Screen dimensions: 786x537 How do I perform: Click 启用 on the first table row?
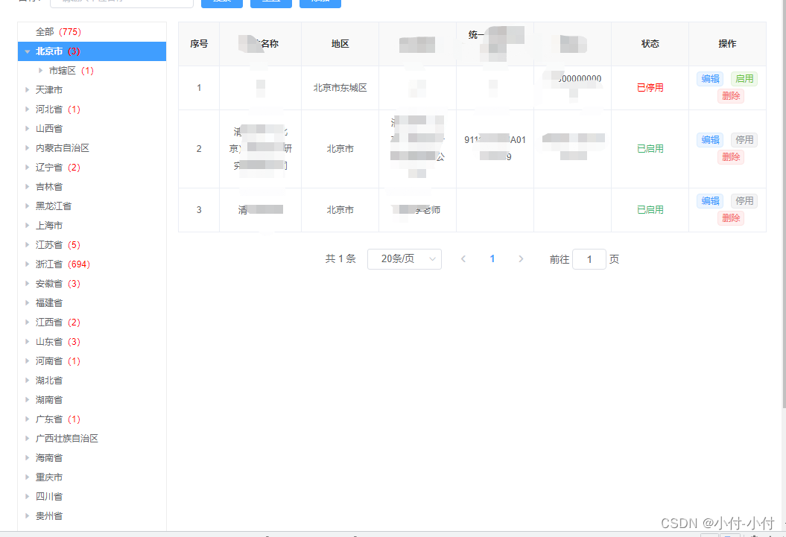[744, 78]
